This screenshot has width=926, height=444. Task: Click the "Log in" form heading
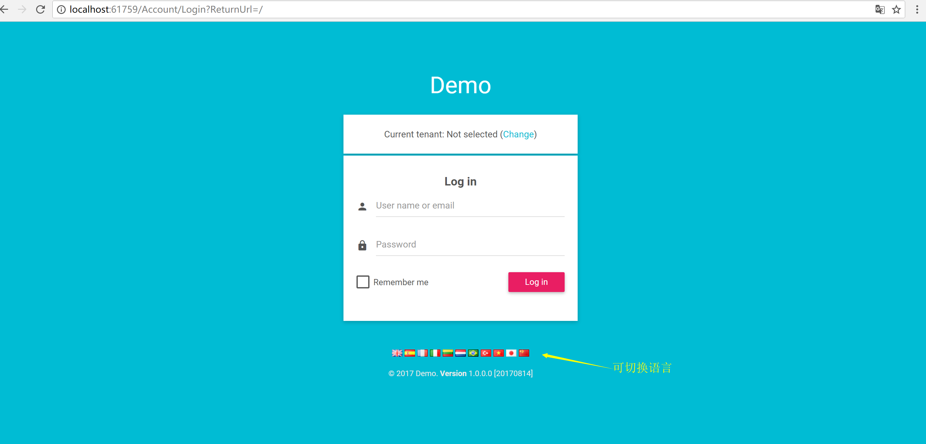pos(461,182)
